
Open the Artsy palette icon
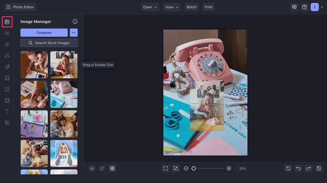click(7, 67)
